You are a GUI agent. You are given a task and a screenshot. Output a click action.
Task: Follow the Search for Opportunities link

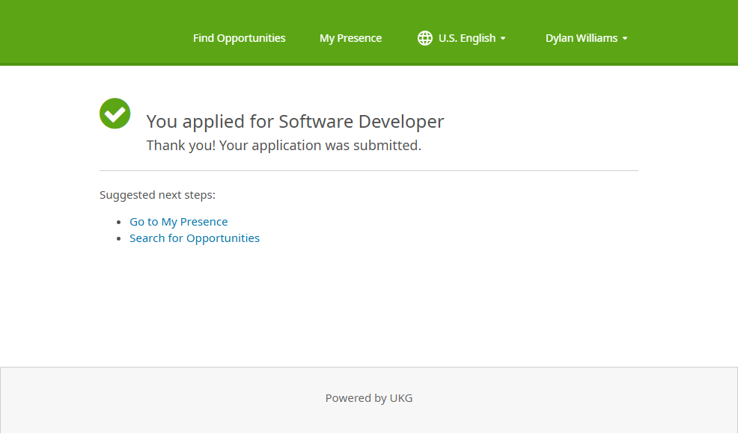(195, 238)
